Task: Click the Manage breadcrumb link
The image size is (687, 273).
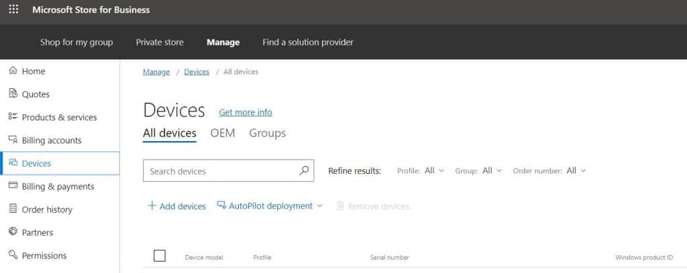Action: 156,72
